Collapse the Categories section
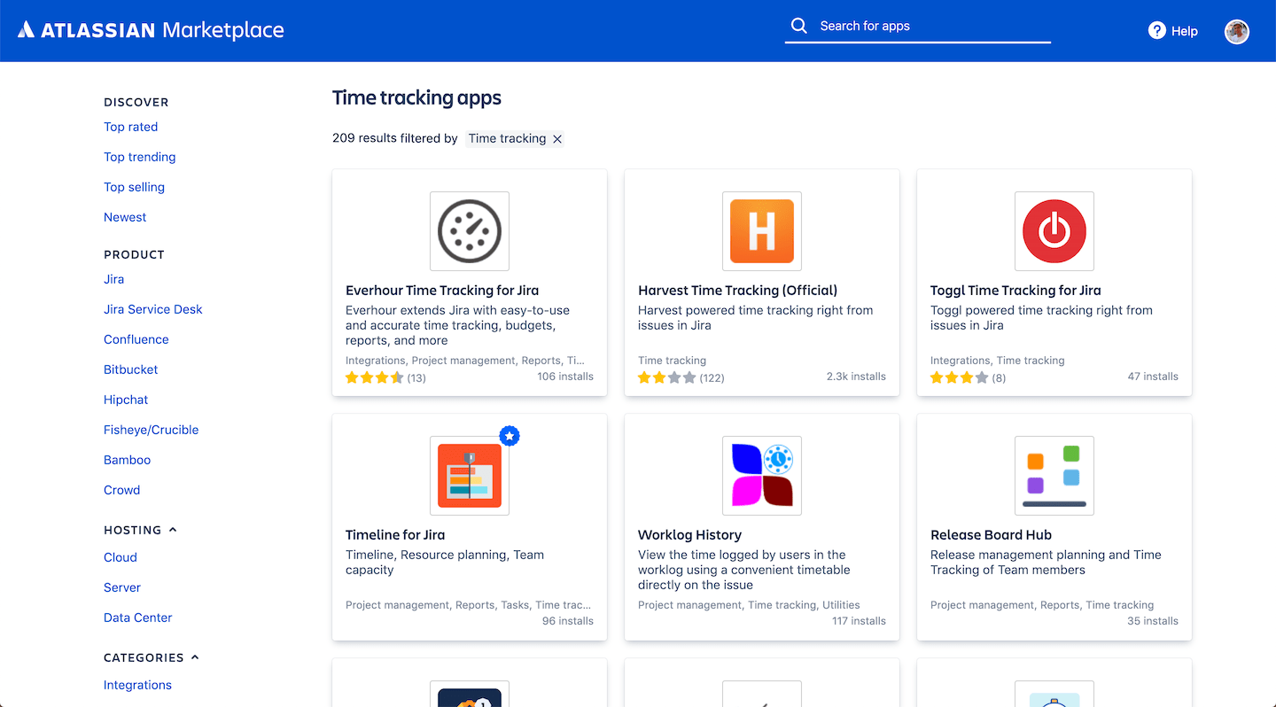Screen dimensions: 1276x707 point(195,657)
